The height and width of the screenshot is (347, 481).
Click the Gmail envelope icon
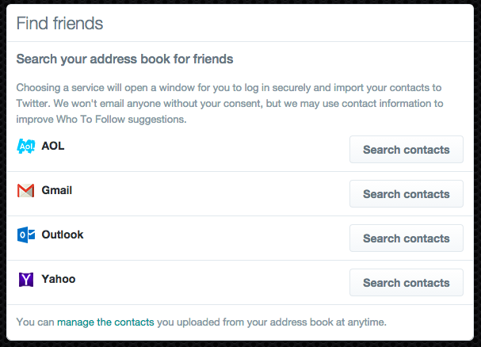(x=25, y=191)
